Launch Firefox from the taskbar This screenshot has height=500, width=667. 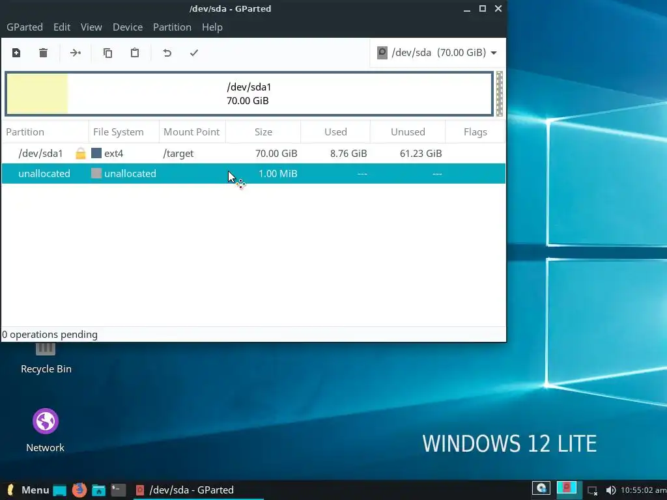click(x=79, y=490)
